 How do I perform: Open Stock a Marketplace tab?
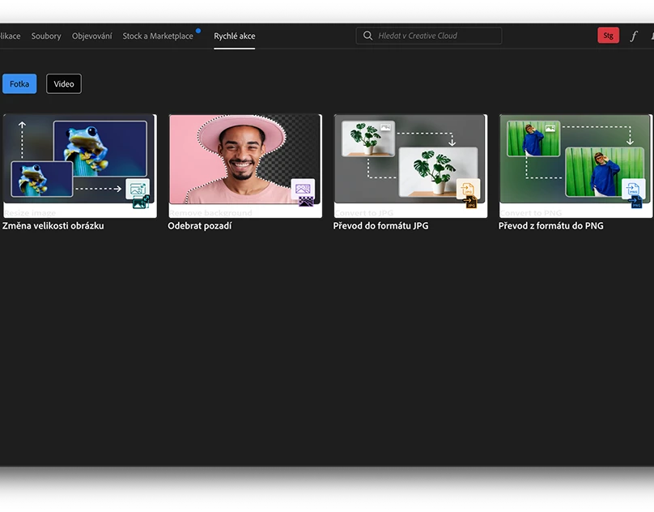tap(158, 36)
